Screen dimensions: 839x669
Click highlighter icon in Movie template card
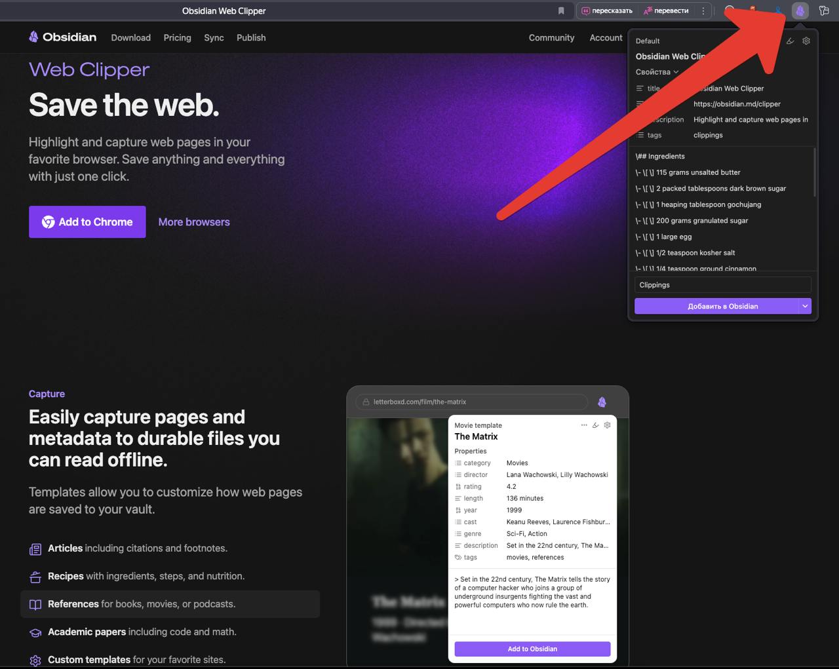(596, 425)
